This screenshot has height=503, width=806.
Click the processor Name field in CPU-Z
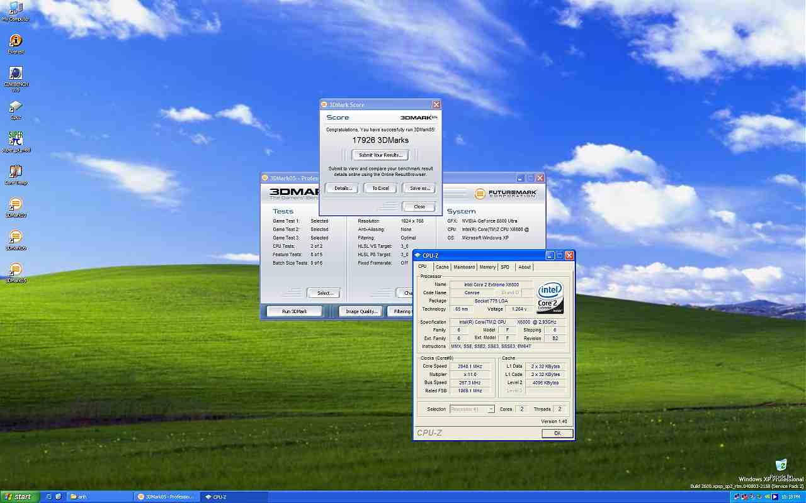pyautogui.click(x=491, y=285)
